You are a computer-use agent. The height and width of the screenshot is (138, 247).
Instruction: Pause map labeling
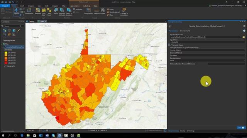point(110,9)
